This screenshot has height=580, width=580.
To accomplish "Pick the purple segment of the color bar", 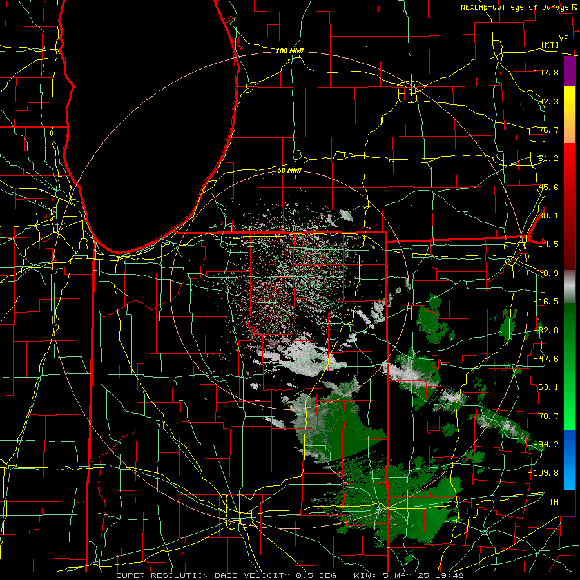I will pyautogui.click(x=569, y=72).
